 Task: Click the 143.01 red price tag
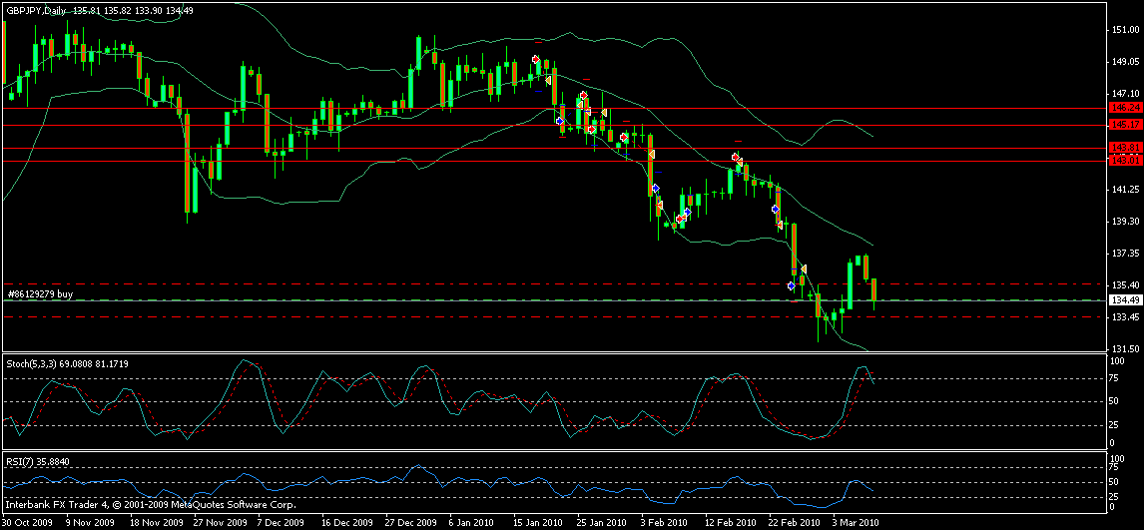point(1125,159)
